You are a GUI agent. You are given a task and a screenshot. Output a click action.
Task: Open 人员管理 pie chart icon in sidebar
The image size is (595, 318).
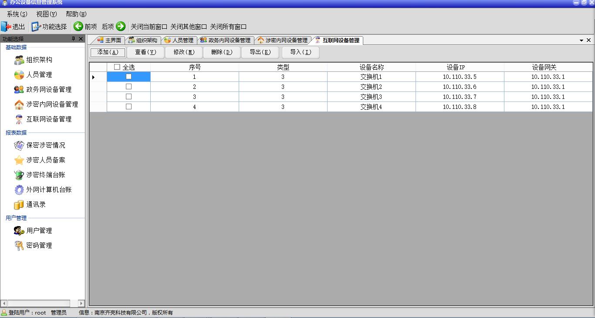click(19, 75)
